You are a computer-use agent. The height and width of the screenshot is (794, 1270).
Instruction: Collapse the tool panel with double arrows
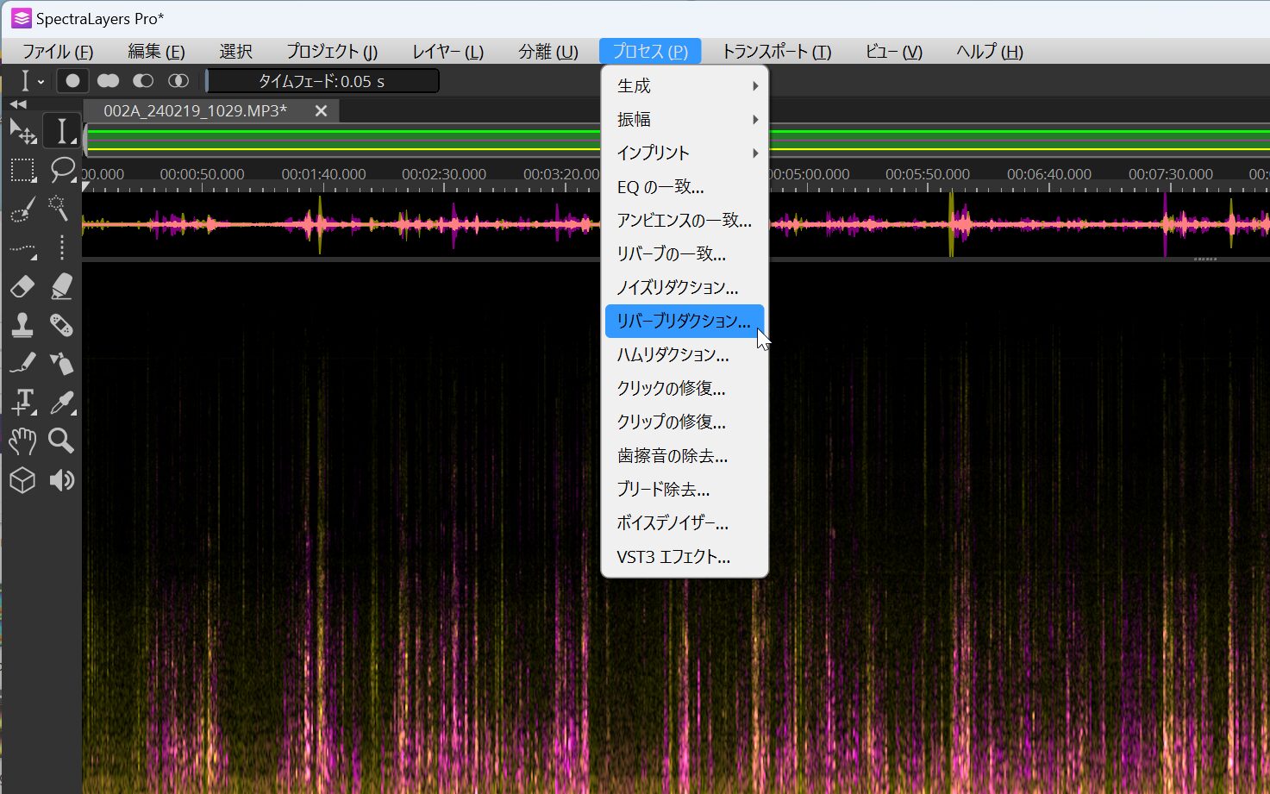[x=18, y=104]
